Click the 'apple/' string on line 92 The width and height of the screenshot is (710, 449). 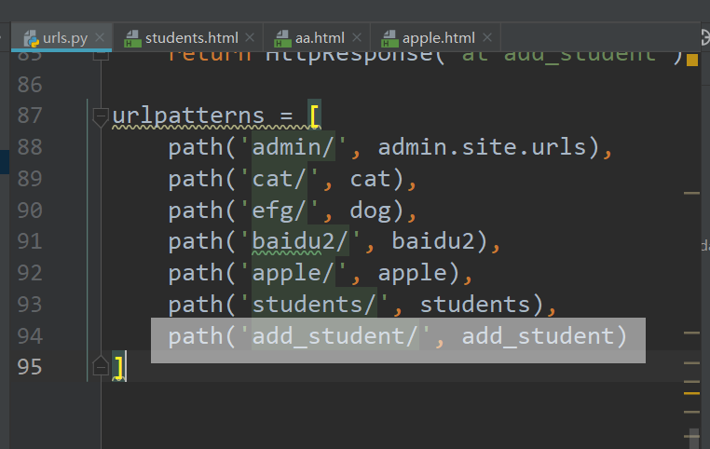tap(294, 273)
